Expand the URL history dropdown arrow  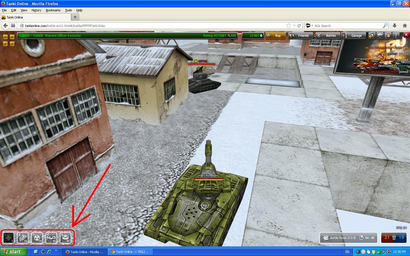point(294,26)
